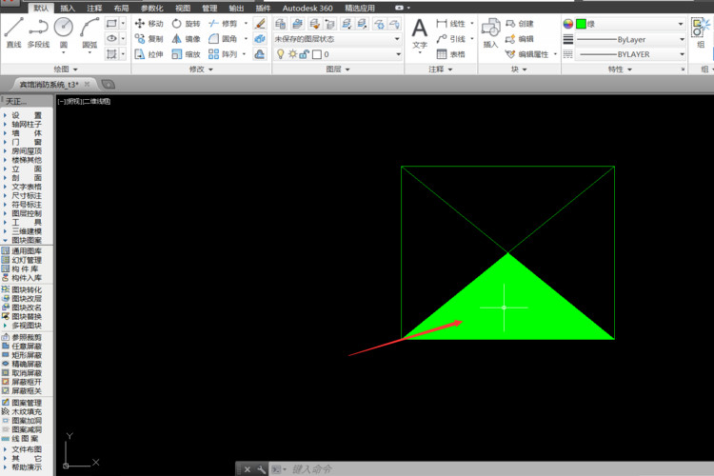
Task: Expand the 绘图 panel flyout
Action: tap(66, 69)
